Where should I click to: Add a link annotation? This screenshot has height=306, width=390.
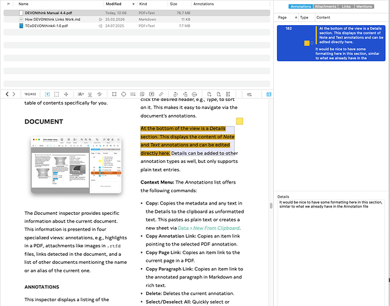pyautogui.click(x=161, y=94)
